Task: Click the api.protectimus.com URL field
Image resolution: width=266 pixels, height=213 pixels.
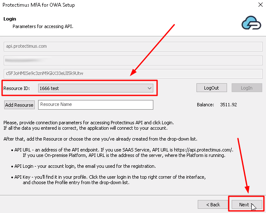Action: (x=133, y=46)
